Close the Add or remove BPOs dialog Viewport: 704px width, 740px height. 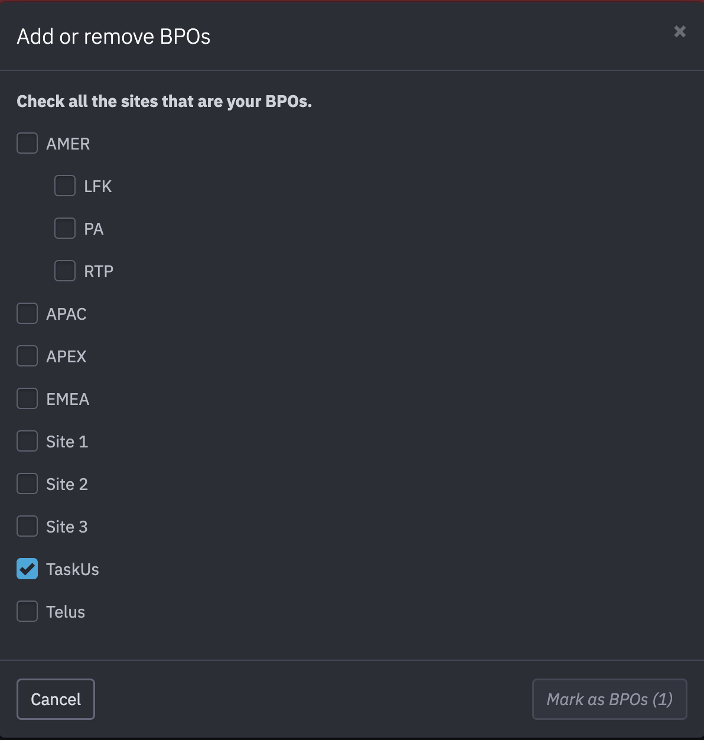679,32
